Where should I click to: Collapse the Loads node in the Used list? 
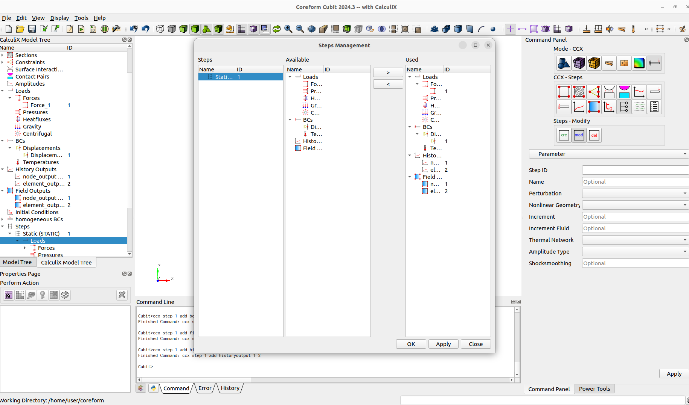click(410, 77)
